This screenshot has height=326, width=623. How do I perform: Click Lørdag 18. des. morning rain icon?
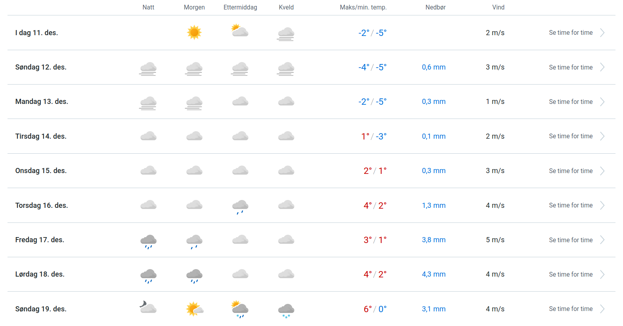click(194, 275)
